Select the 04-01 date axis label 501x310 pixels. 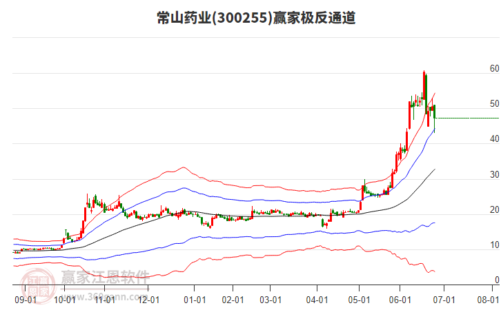(x=317, y=300)
